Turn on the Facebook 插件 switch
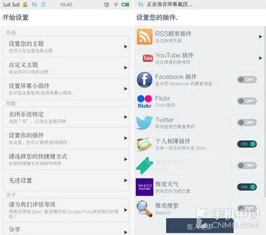This screenshot has height=235, width=266. click(247, 80)
